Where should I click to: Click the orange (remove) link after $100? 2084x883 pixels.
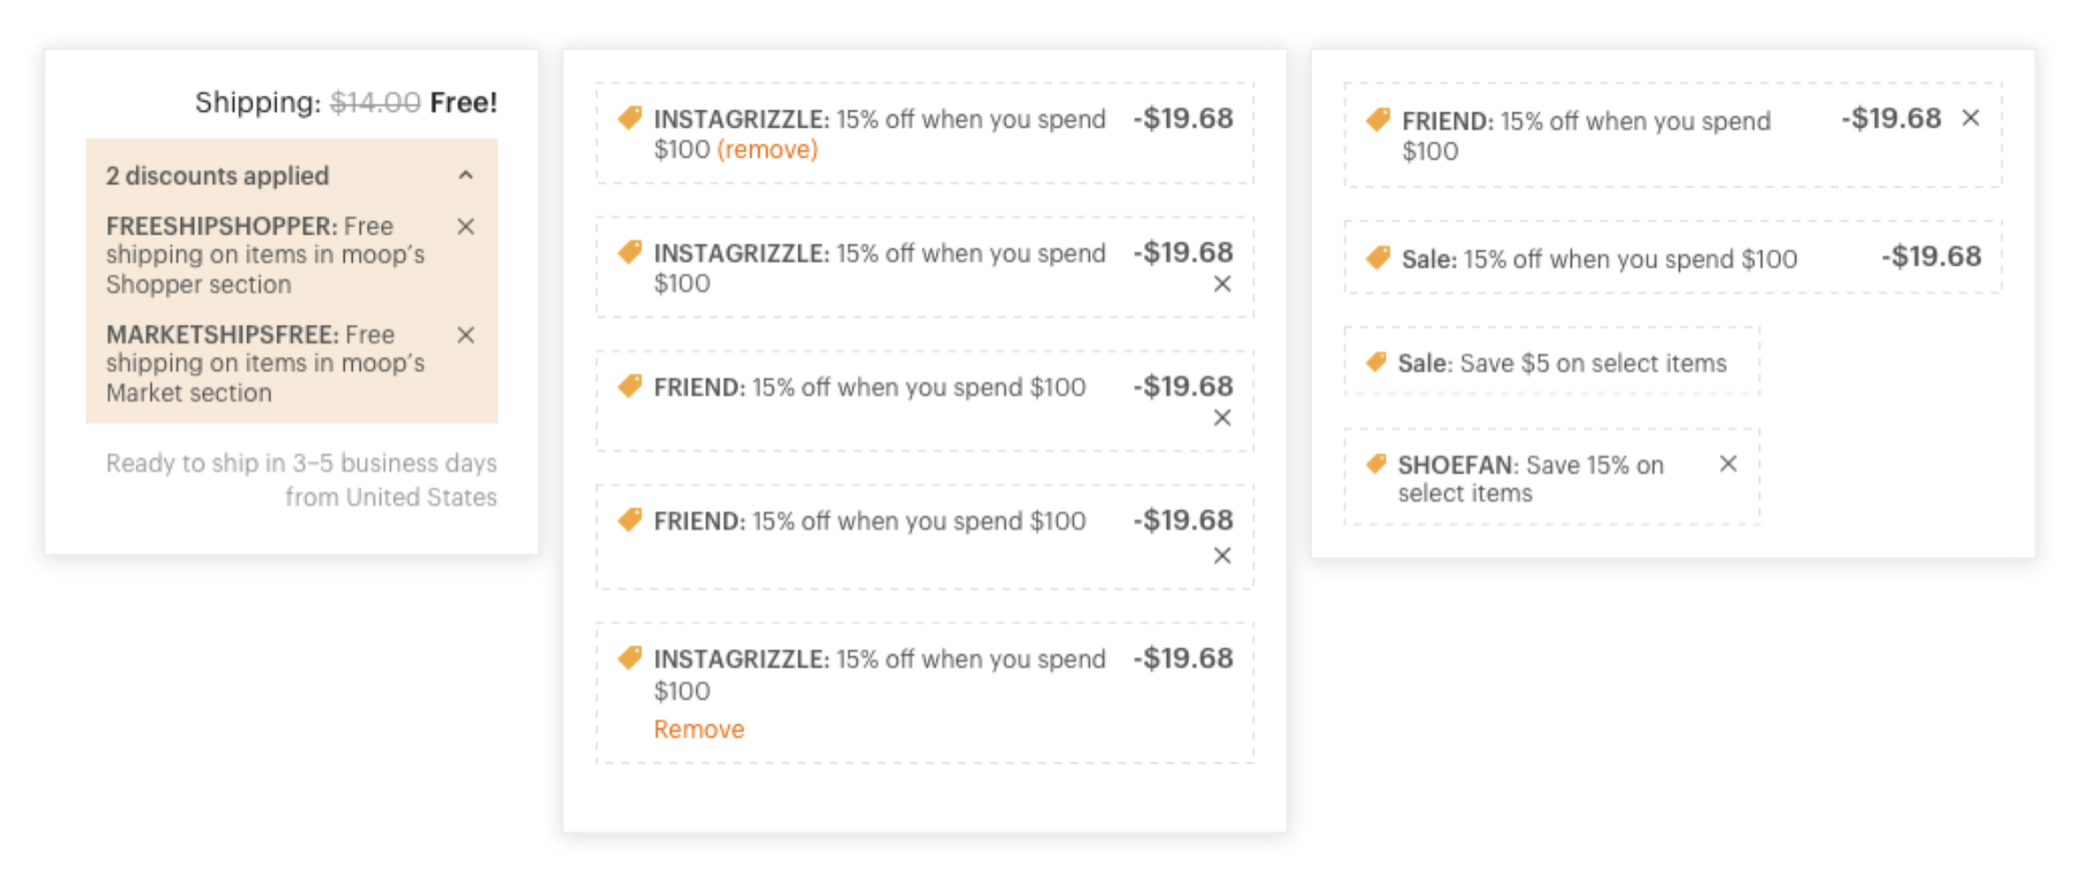[767, 150]
